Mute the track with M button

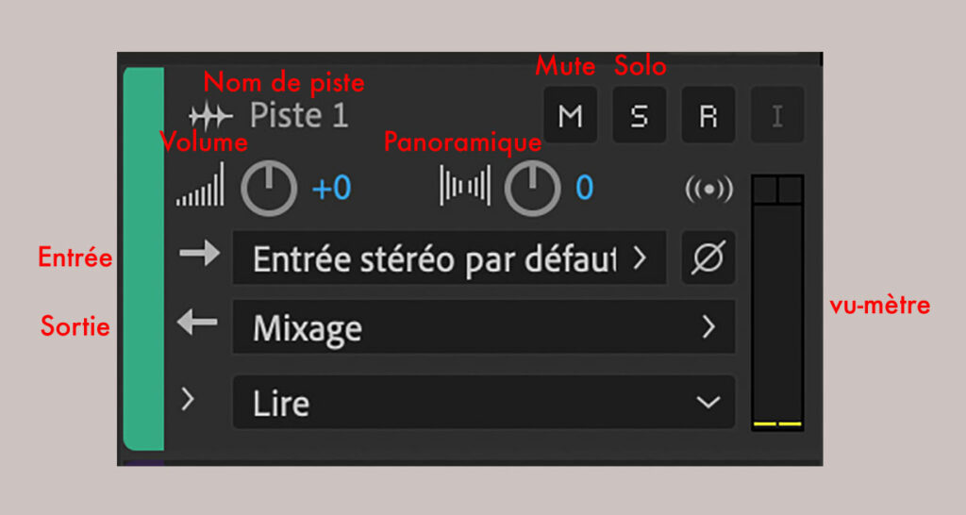click(571, 116)
